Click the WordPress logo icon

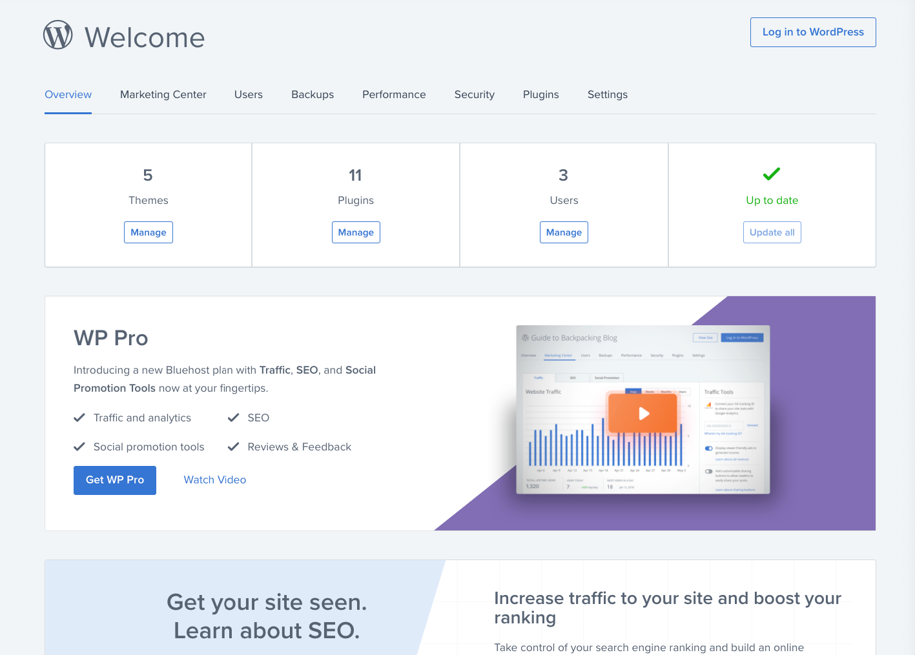(x=58, y=35)
